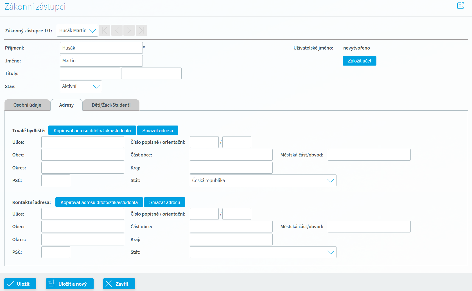Viewport: 472px width, 291px height.
Task: Open Stát dropdown with Česká republika
Action: coord(263,180)
